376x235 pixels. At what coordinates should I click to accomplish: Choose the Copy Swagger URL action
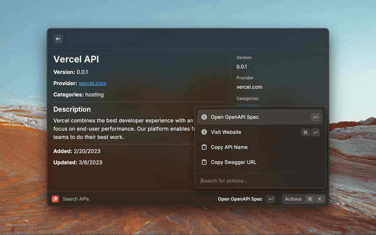point(233,162)
